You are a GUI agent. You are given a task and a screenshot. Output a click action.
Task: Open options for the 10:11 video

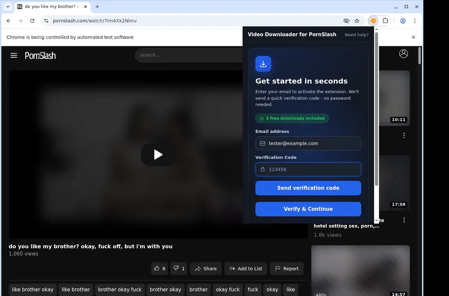404,135
